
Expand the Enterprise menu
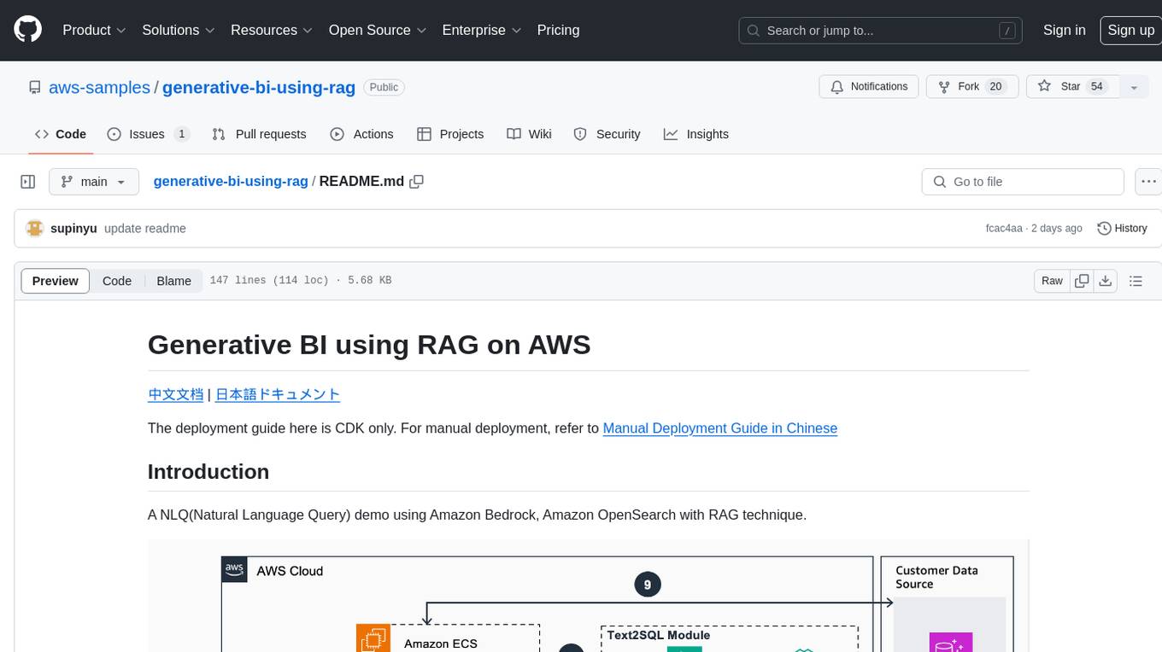(481, 30)
